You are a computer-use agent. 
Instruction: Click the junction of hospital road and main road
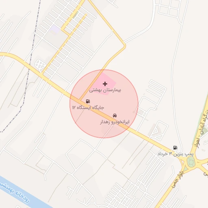tap(80, 100)
